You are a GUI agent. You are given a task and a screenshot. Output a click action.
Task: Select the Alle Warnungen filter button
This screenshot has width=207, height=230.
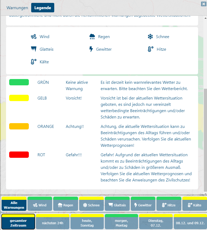14,204
